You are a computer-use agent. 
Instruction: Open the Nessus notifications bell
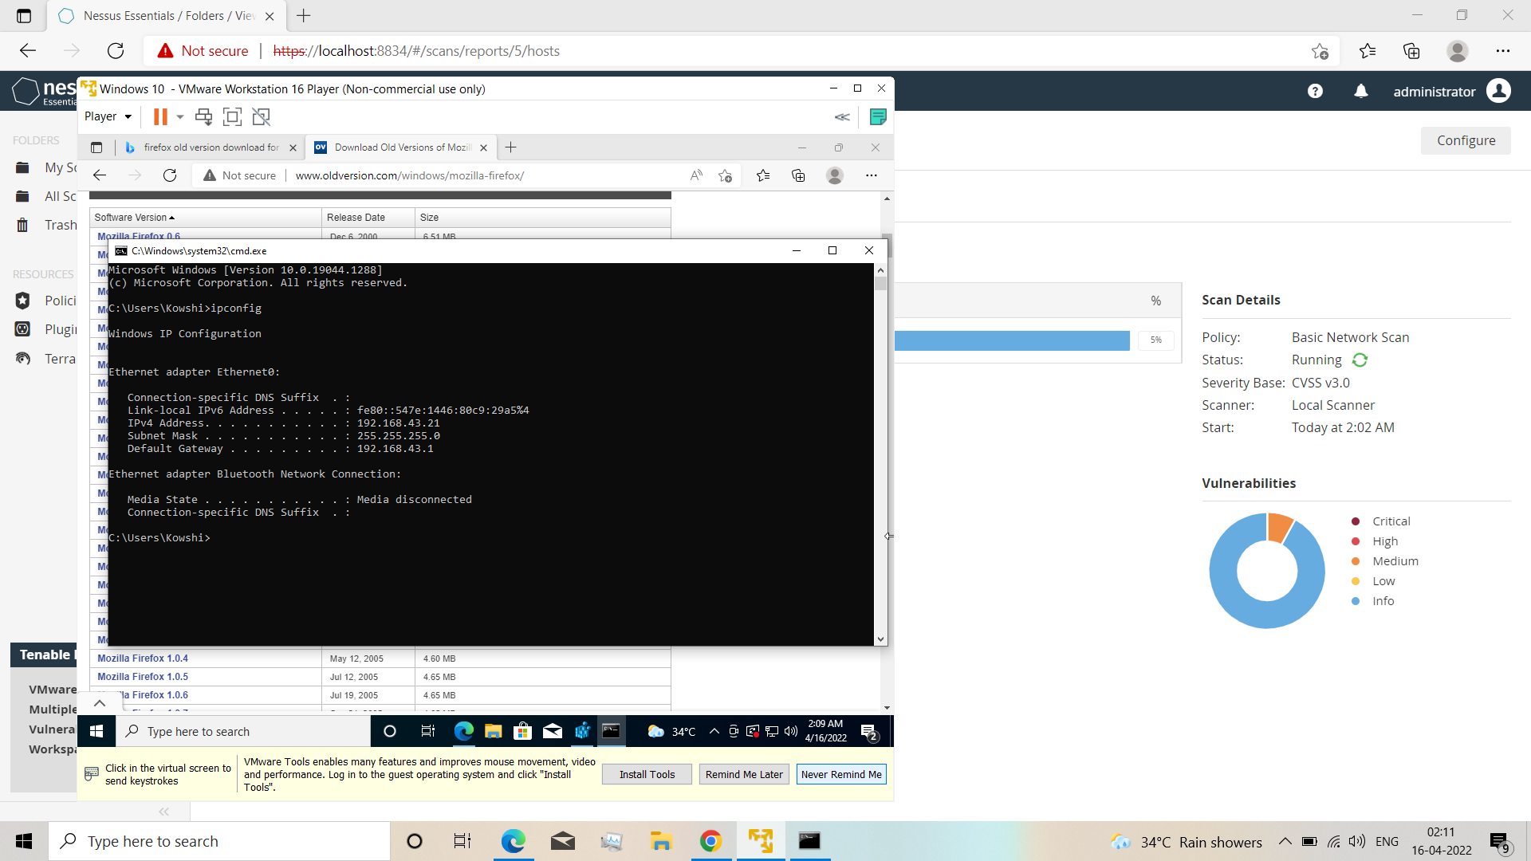click(x=1361, y=92)
